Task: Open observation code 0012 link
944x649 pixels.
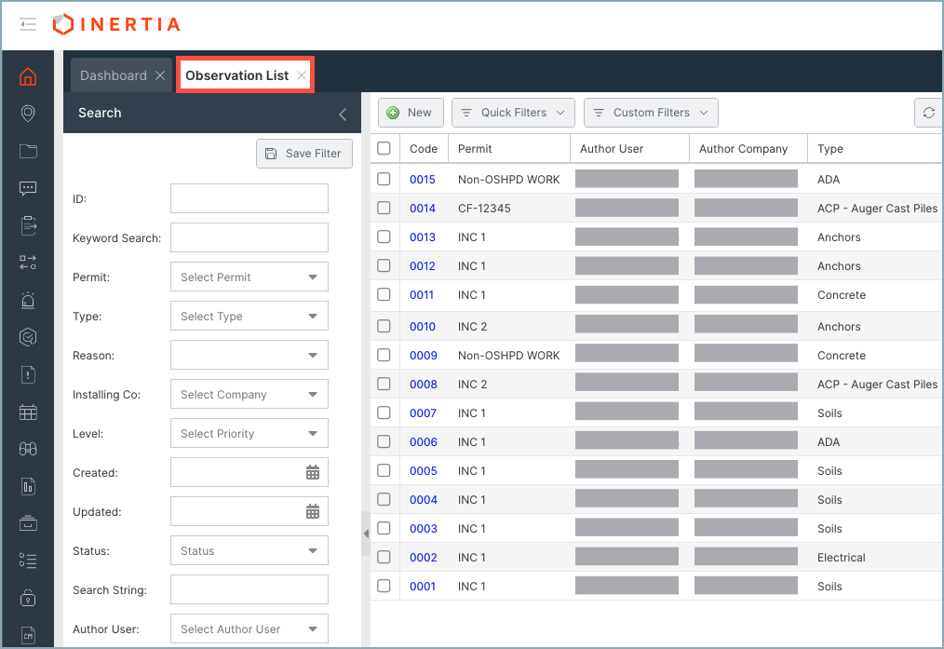Action: [423, 266]
